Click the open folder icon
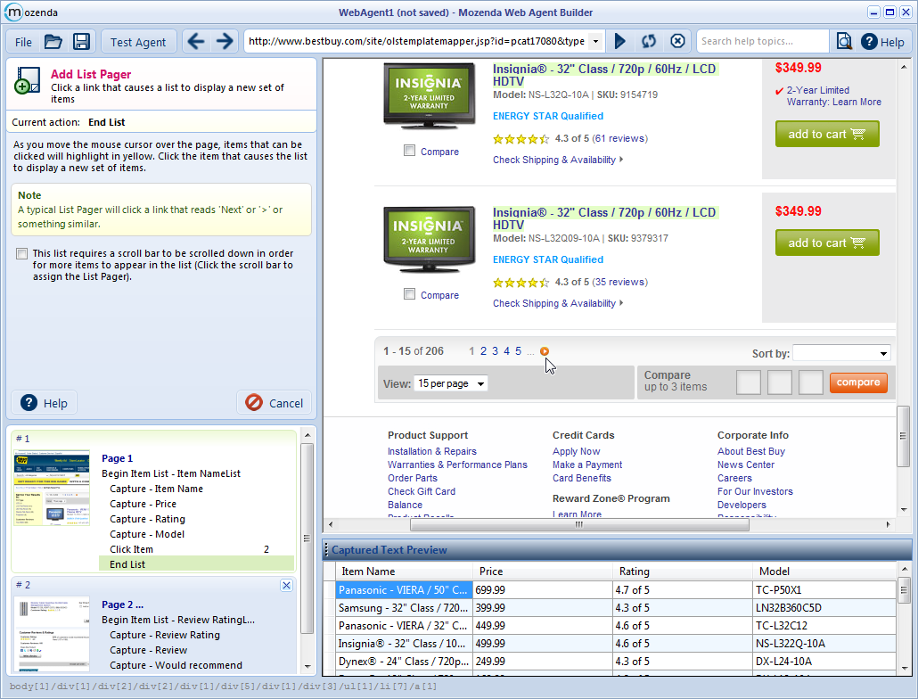Screen dimensions: 918x699 (53, 42)
